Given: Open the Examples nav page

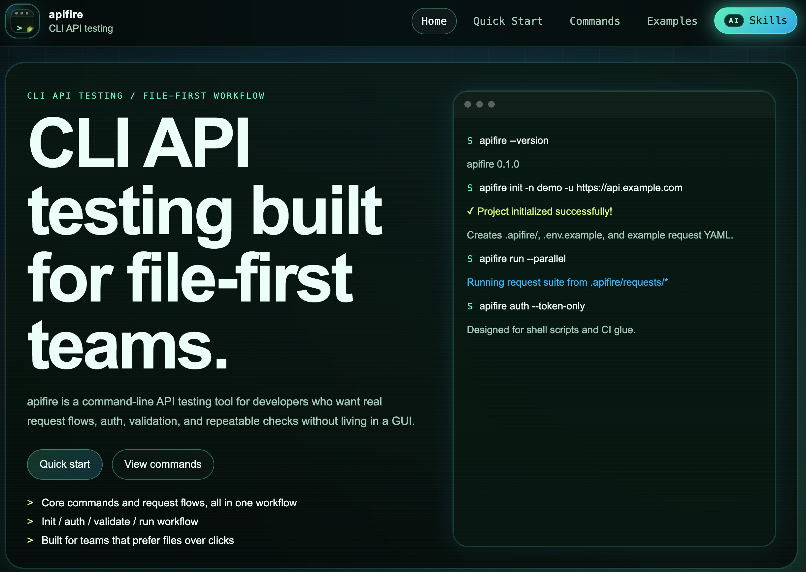Looking at the screenshot, I should click(x=672, y=21).
